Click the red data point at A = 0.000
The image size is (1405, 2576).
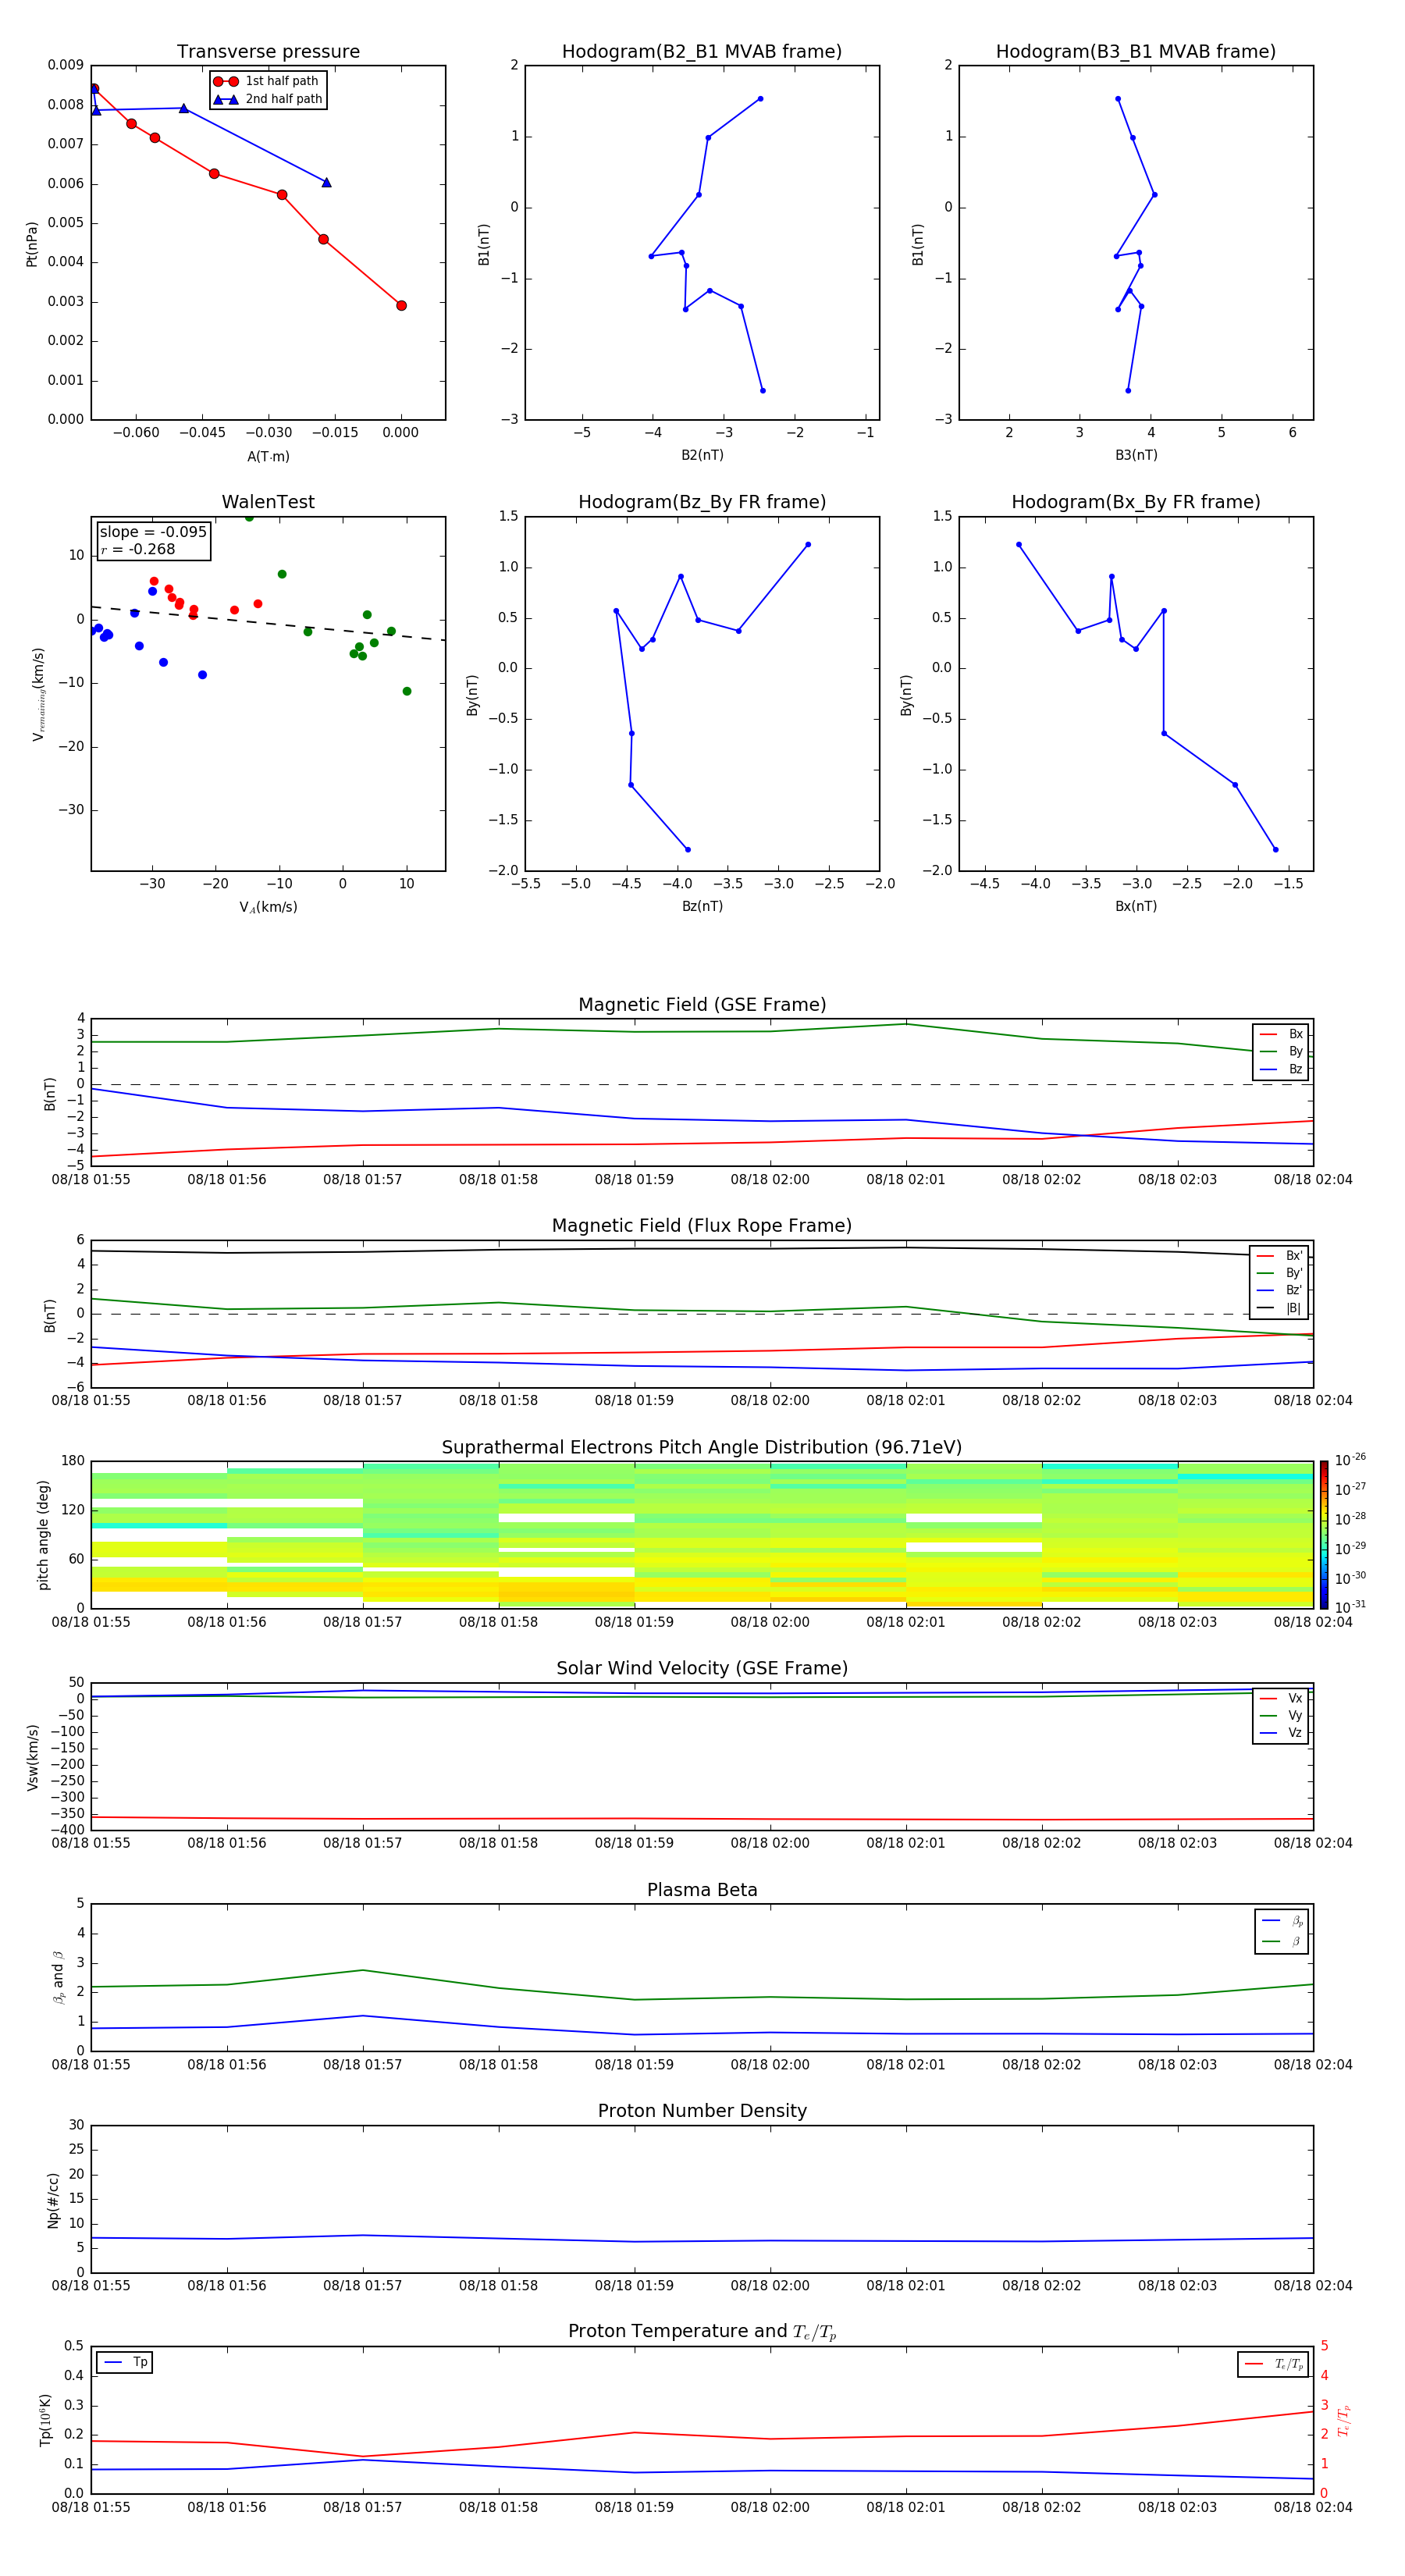click(401, 306)
